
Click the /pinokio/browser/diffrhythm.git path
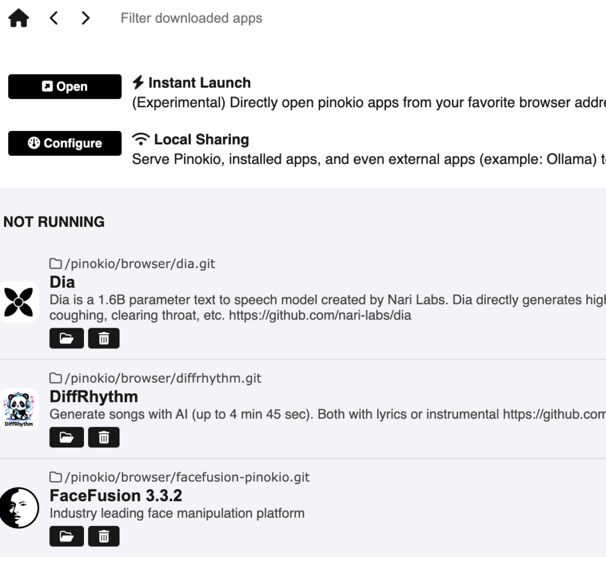(x=163, y=378)
